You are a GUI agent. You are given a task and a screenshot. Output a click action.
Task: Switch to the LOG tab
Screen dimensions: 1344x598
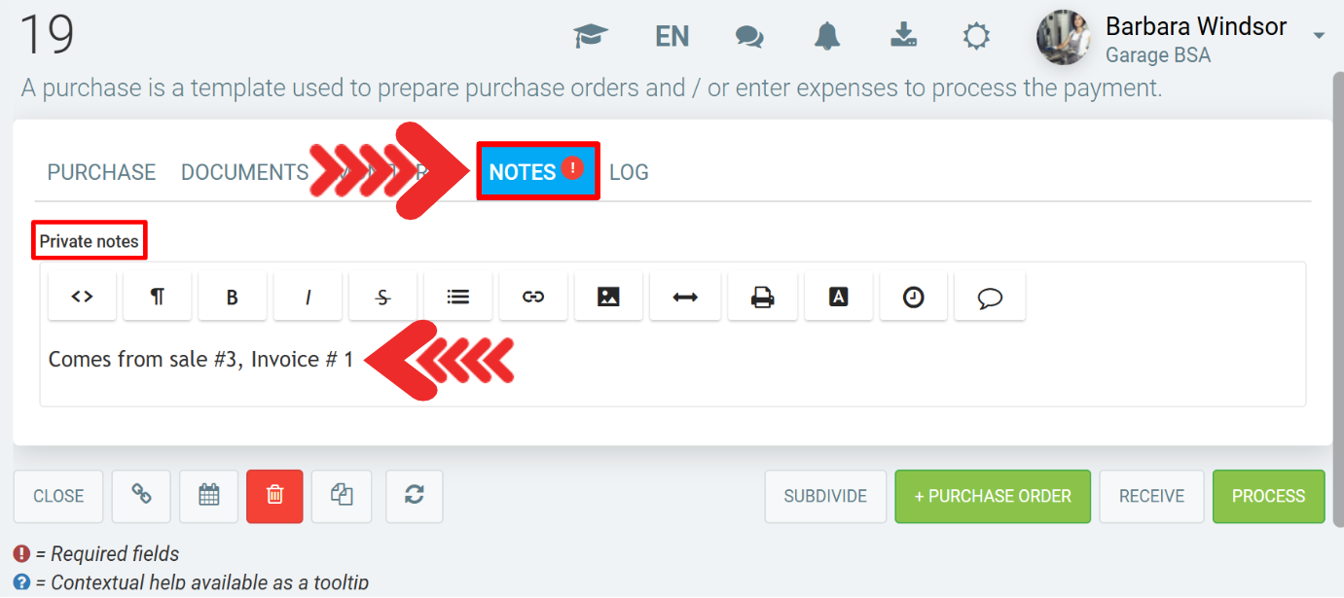(629, 172)
